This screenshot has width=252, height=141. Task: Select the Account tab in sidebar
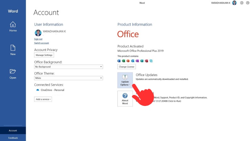(x=13, y=131)
